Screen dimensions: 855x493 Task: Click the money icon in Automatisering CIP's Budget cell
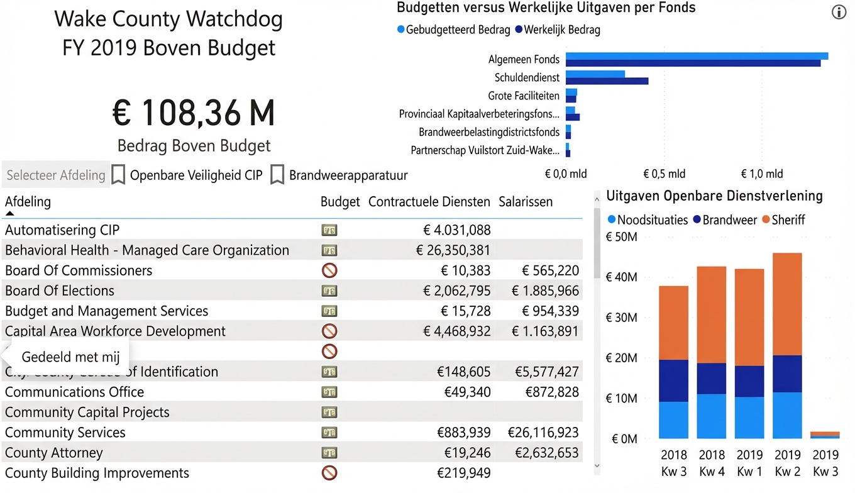(x=329, y=230)
